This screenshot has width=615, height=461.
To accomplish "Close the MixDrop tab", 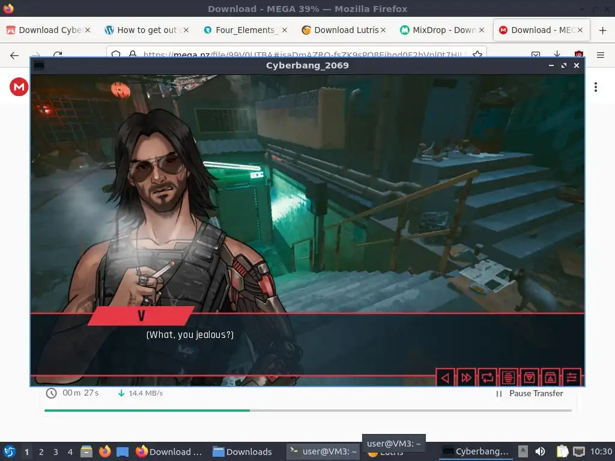I will click(481, 30).
